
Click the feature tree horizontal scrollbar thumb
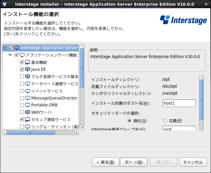pos(31,132)
